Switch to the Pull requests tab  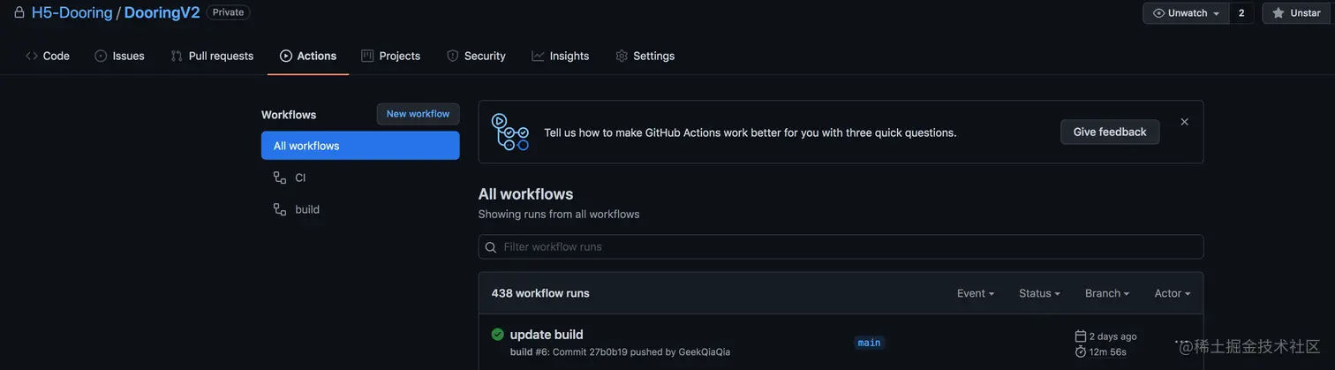(x=212, y=56)
